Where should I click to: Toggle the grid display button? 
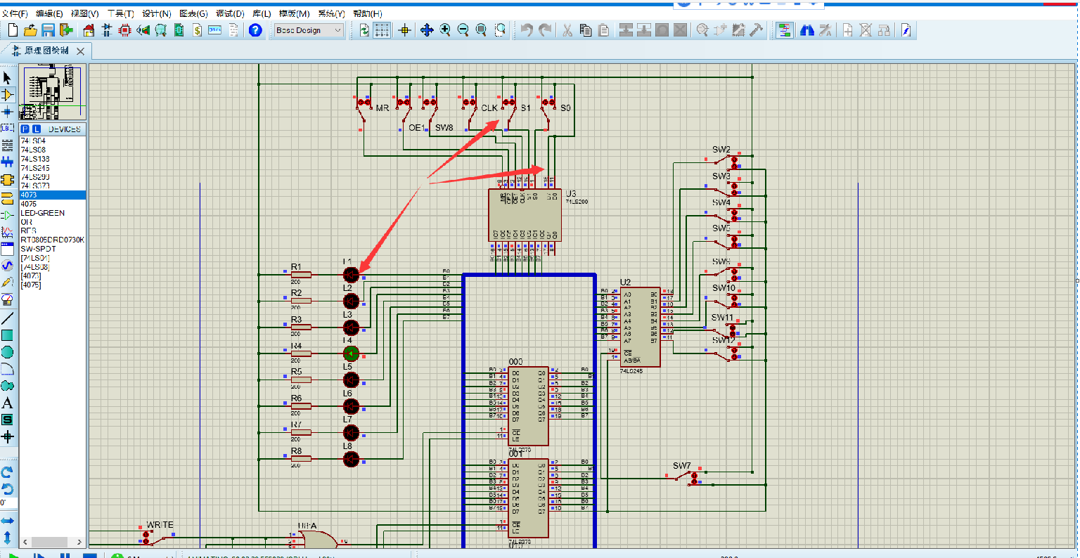click(382, 30)
